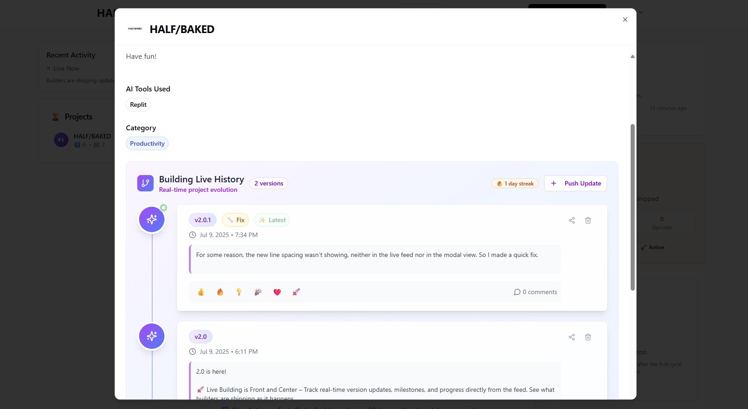React with heart emoji on v2.0.1
This screenshot has height=409, width=748.
tap(277, 292)
